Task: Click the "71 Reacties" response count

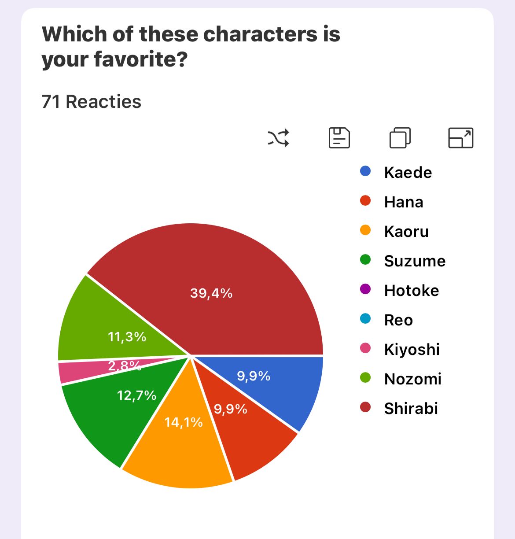Action: tap(91, 102)
